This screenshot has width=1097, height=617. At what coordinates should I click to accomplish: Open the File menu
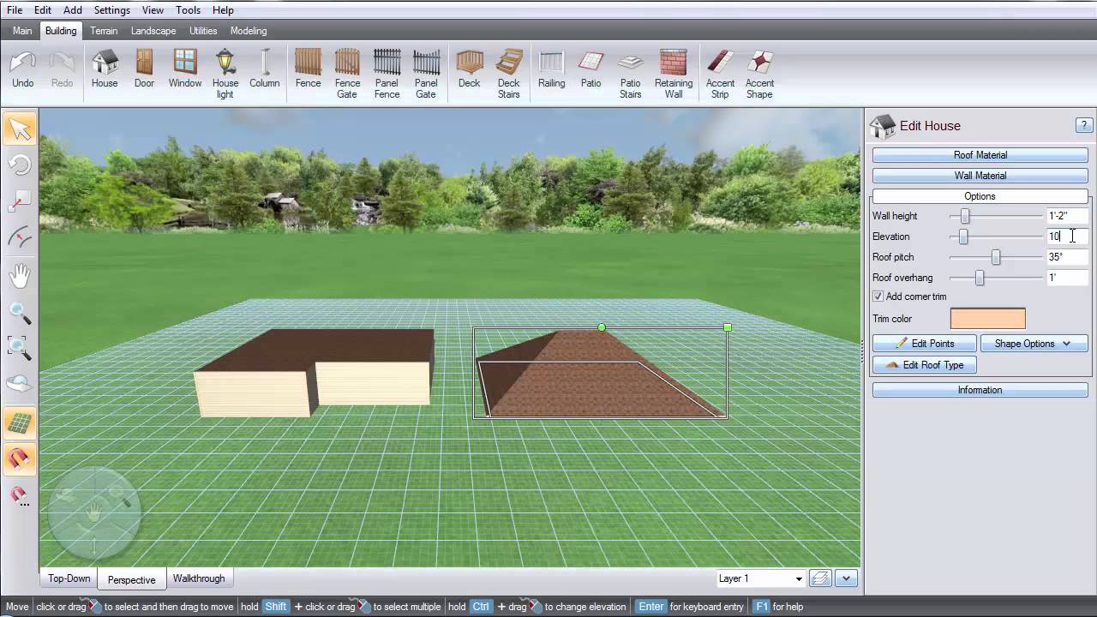(x=14, y=10)
